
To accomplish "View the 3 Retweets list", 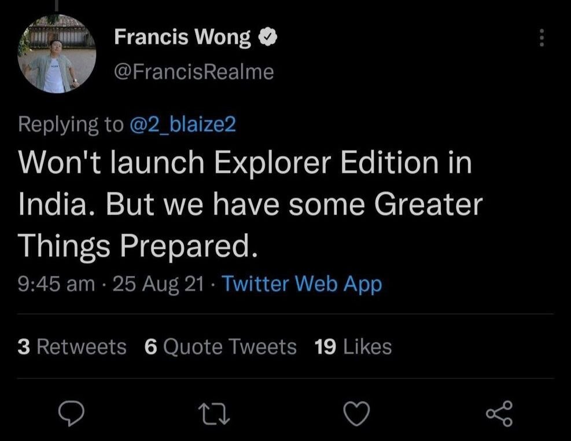I will (72, 347).
